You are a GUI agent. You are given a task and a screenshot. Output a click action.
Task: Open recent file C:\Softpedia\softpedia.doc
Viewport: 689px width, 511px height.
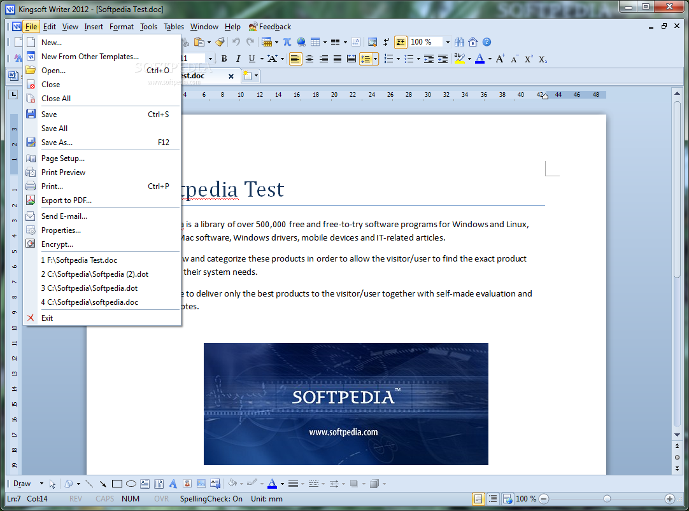pos(102,302)
